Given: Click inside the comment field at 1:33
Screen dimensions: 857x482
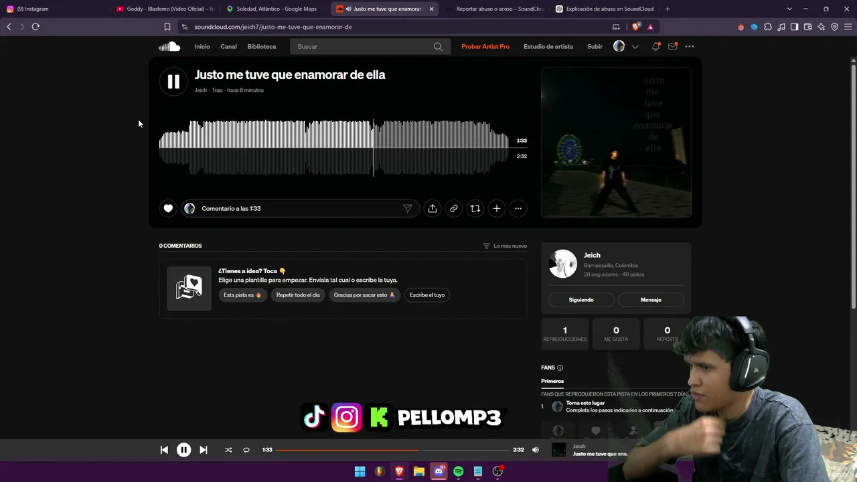Looking at the screenshot, I should [x=300, y=208].
